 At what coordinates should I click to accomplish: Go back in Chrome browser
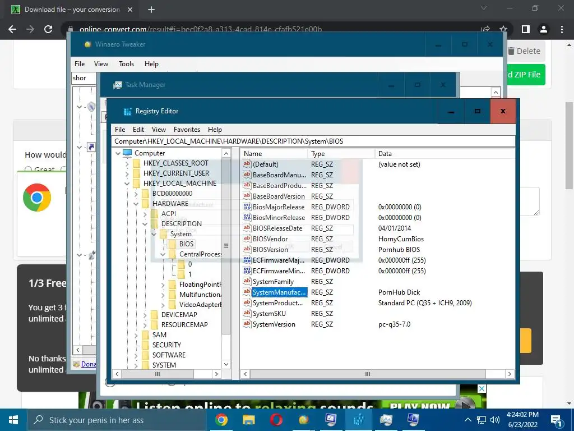coord(12,29)
